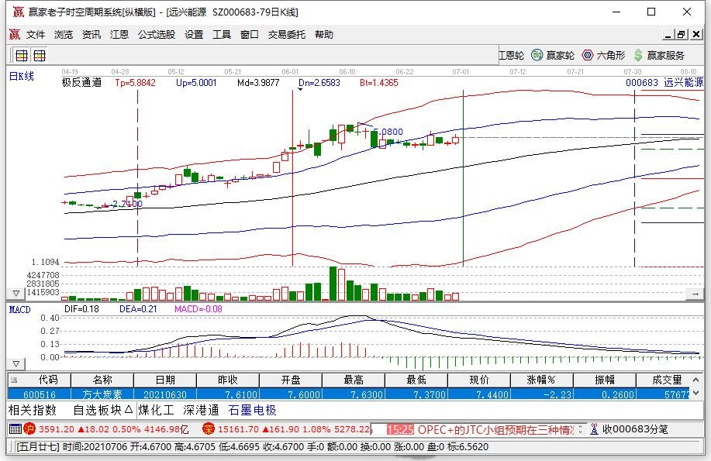Click the MACD indicator label
This screenshot has width=711, height=461.
pyautogui.click(x=20, y=310)
